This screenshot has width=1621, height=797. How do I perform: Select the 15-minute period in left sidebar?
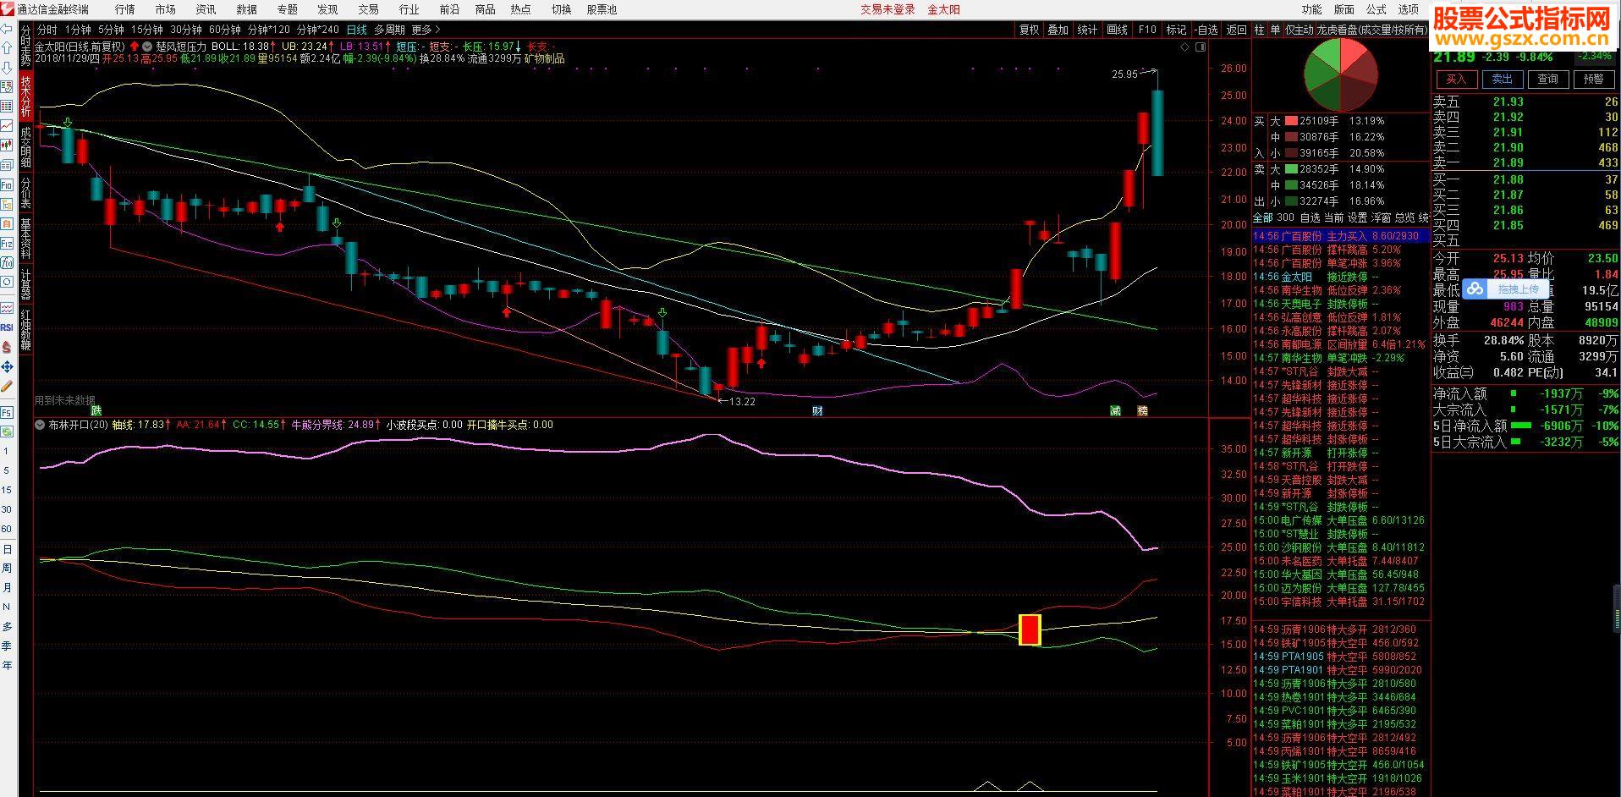point(7,490)
